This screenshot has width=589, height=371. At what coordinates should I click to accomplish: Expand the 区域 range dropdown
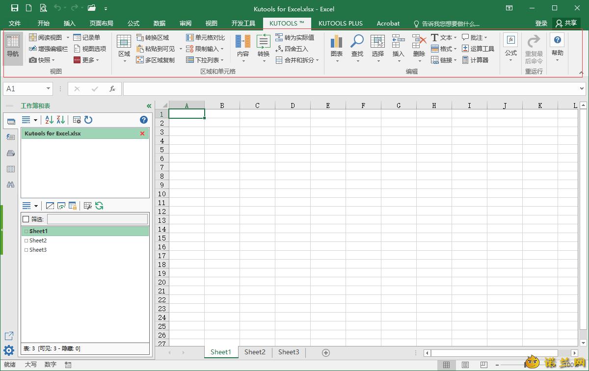[x=124, y=48]
